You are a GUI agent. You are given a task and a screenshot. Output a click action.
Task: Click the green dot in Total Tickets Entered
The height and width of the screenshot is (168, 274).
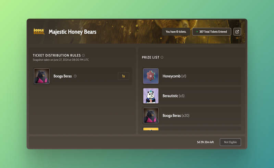(197, 32)
